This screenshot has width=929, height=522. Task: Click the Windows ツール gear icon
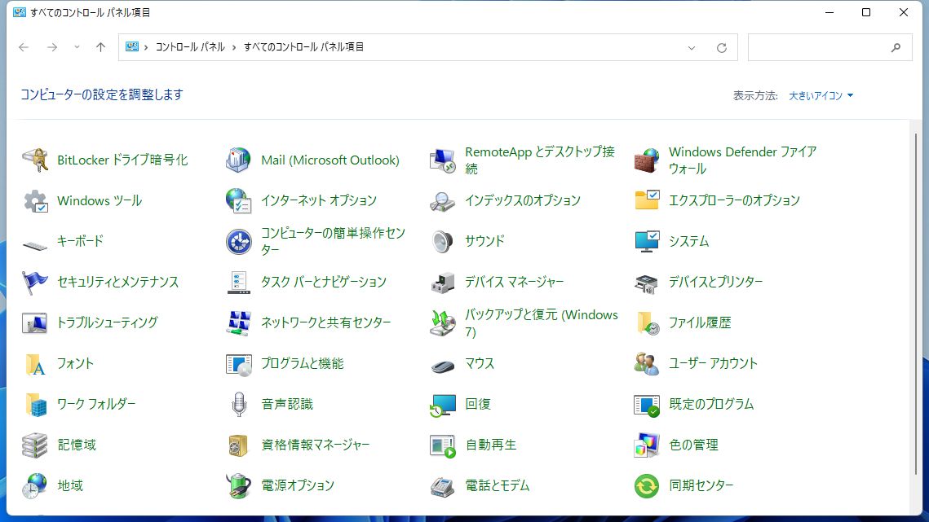(x=35, y=200)
